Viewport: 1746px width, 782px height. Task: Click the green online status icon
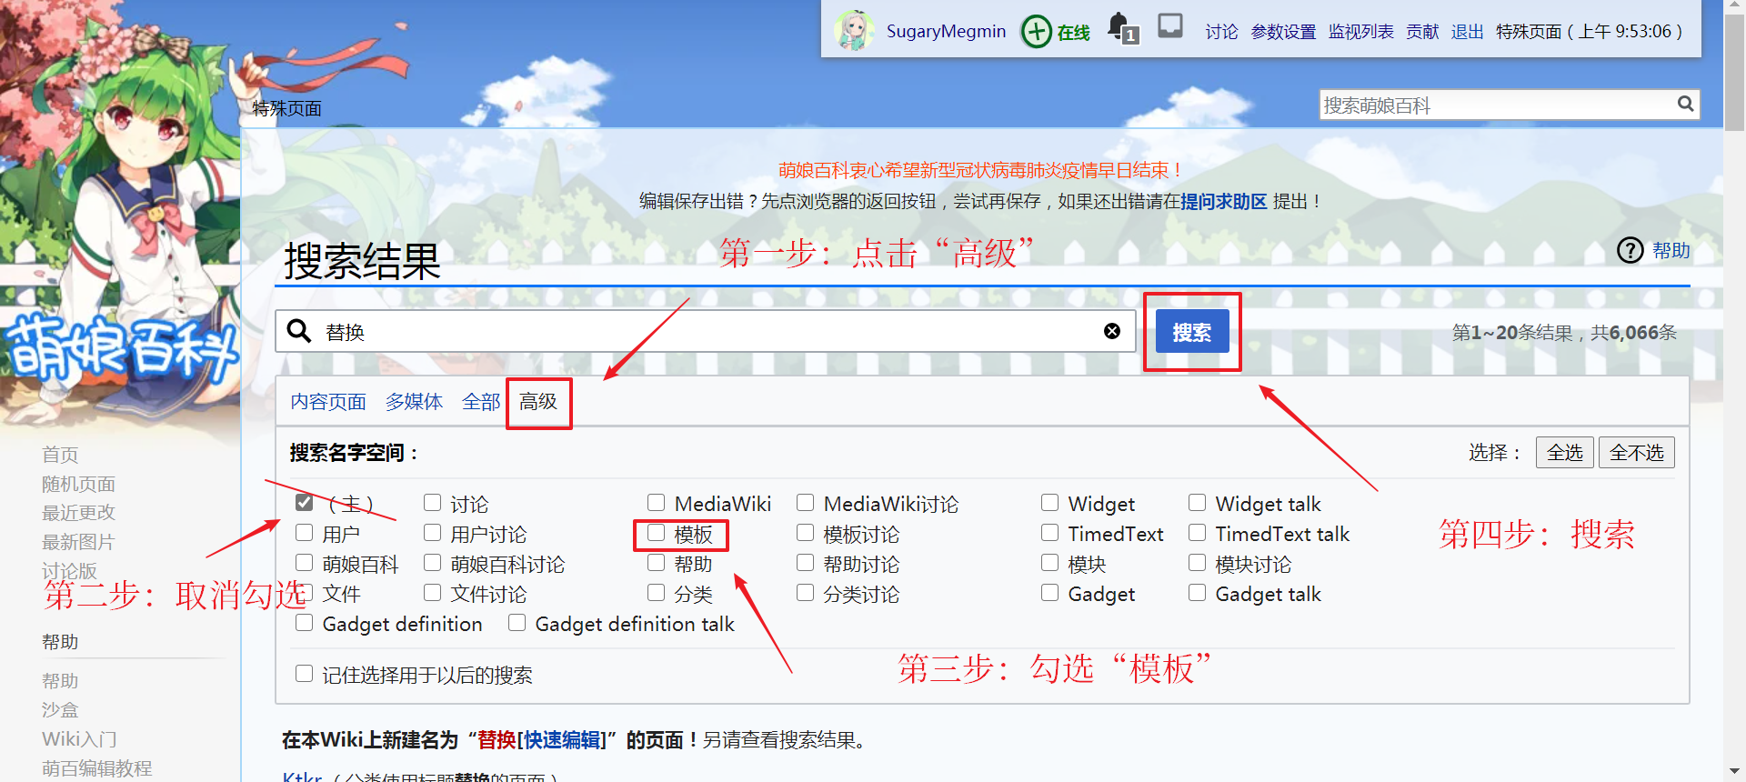[1037, 32]
